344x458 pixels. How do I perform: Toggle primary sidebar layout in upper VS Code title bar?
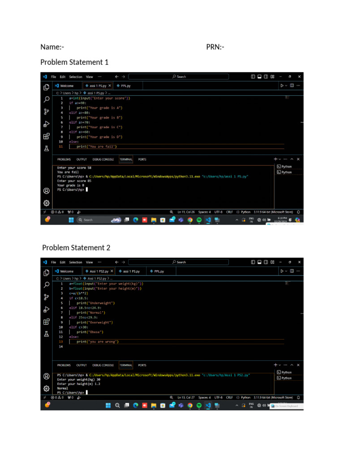(253, 76)
